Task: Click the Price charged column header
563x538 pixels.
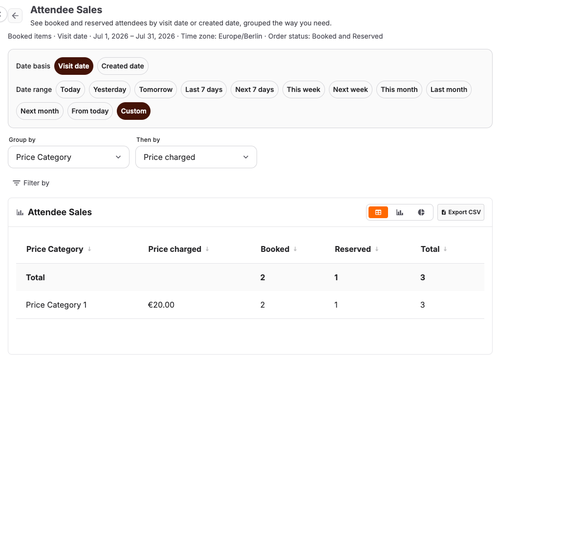Action: tap(174, 249)
